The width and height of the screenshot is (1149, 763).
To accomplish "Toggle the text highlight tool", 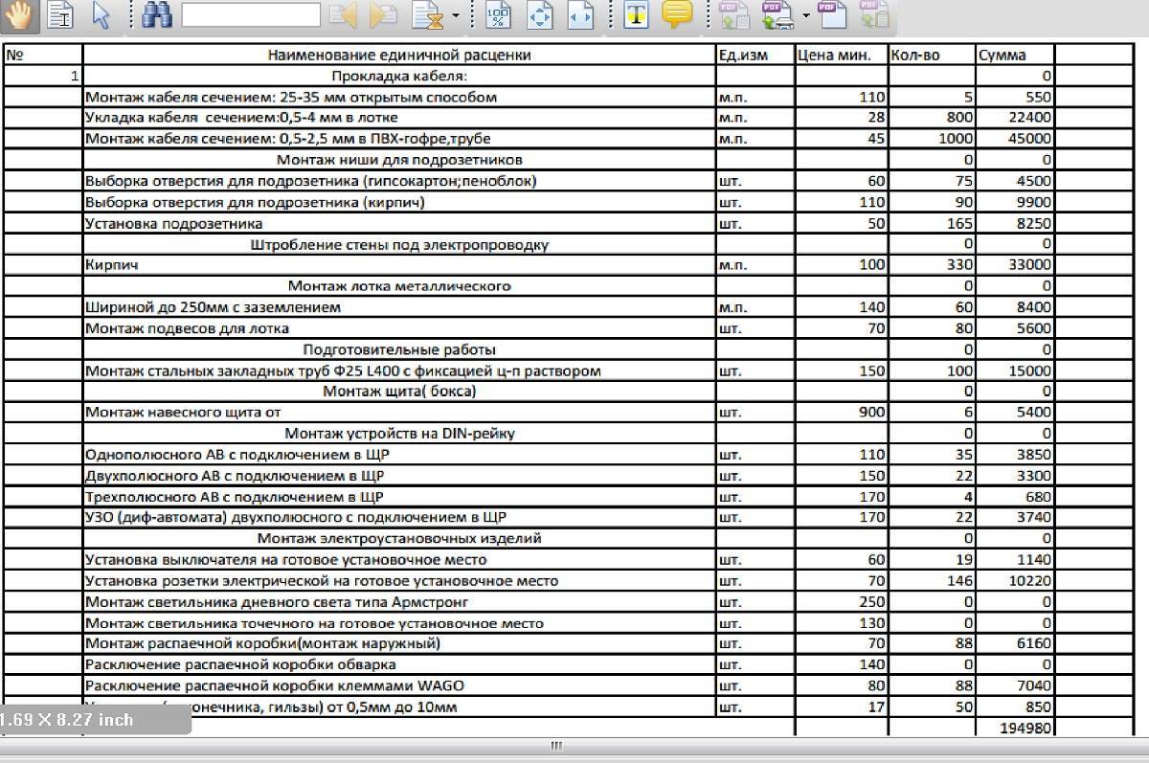I will coord(636,14).
